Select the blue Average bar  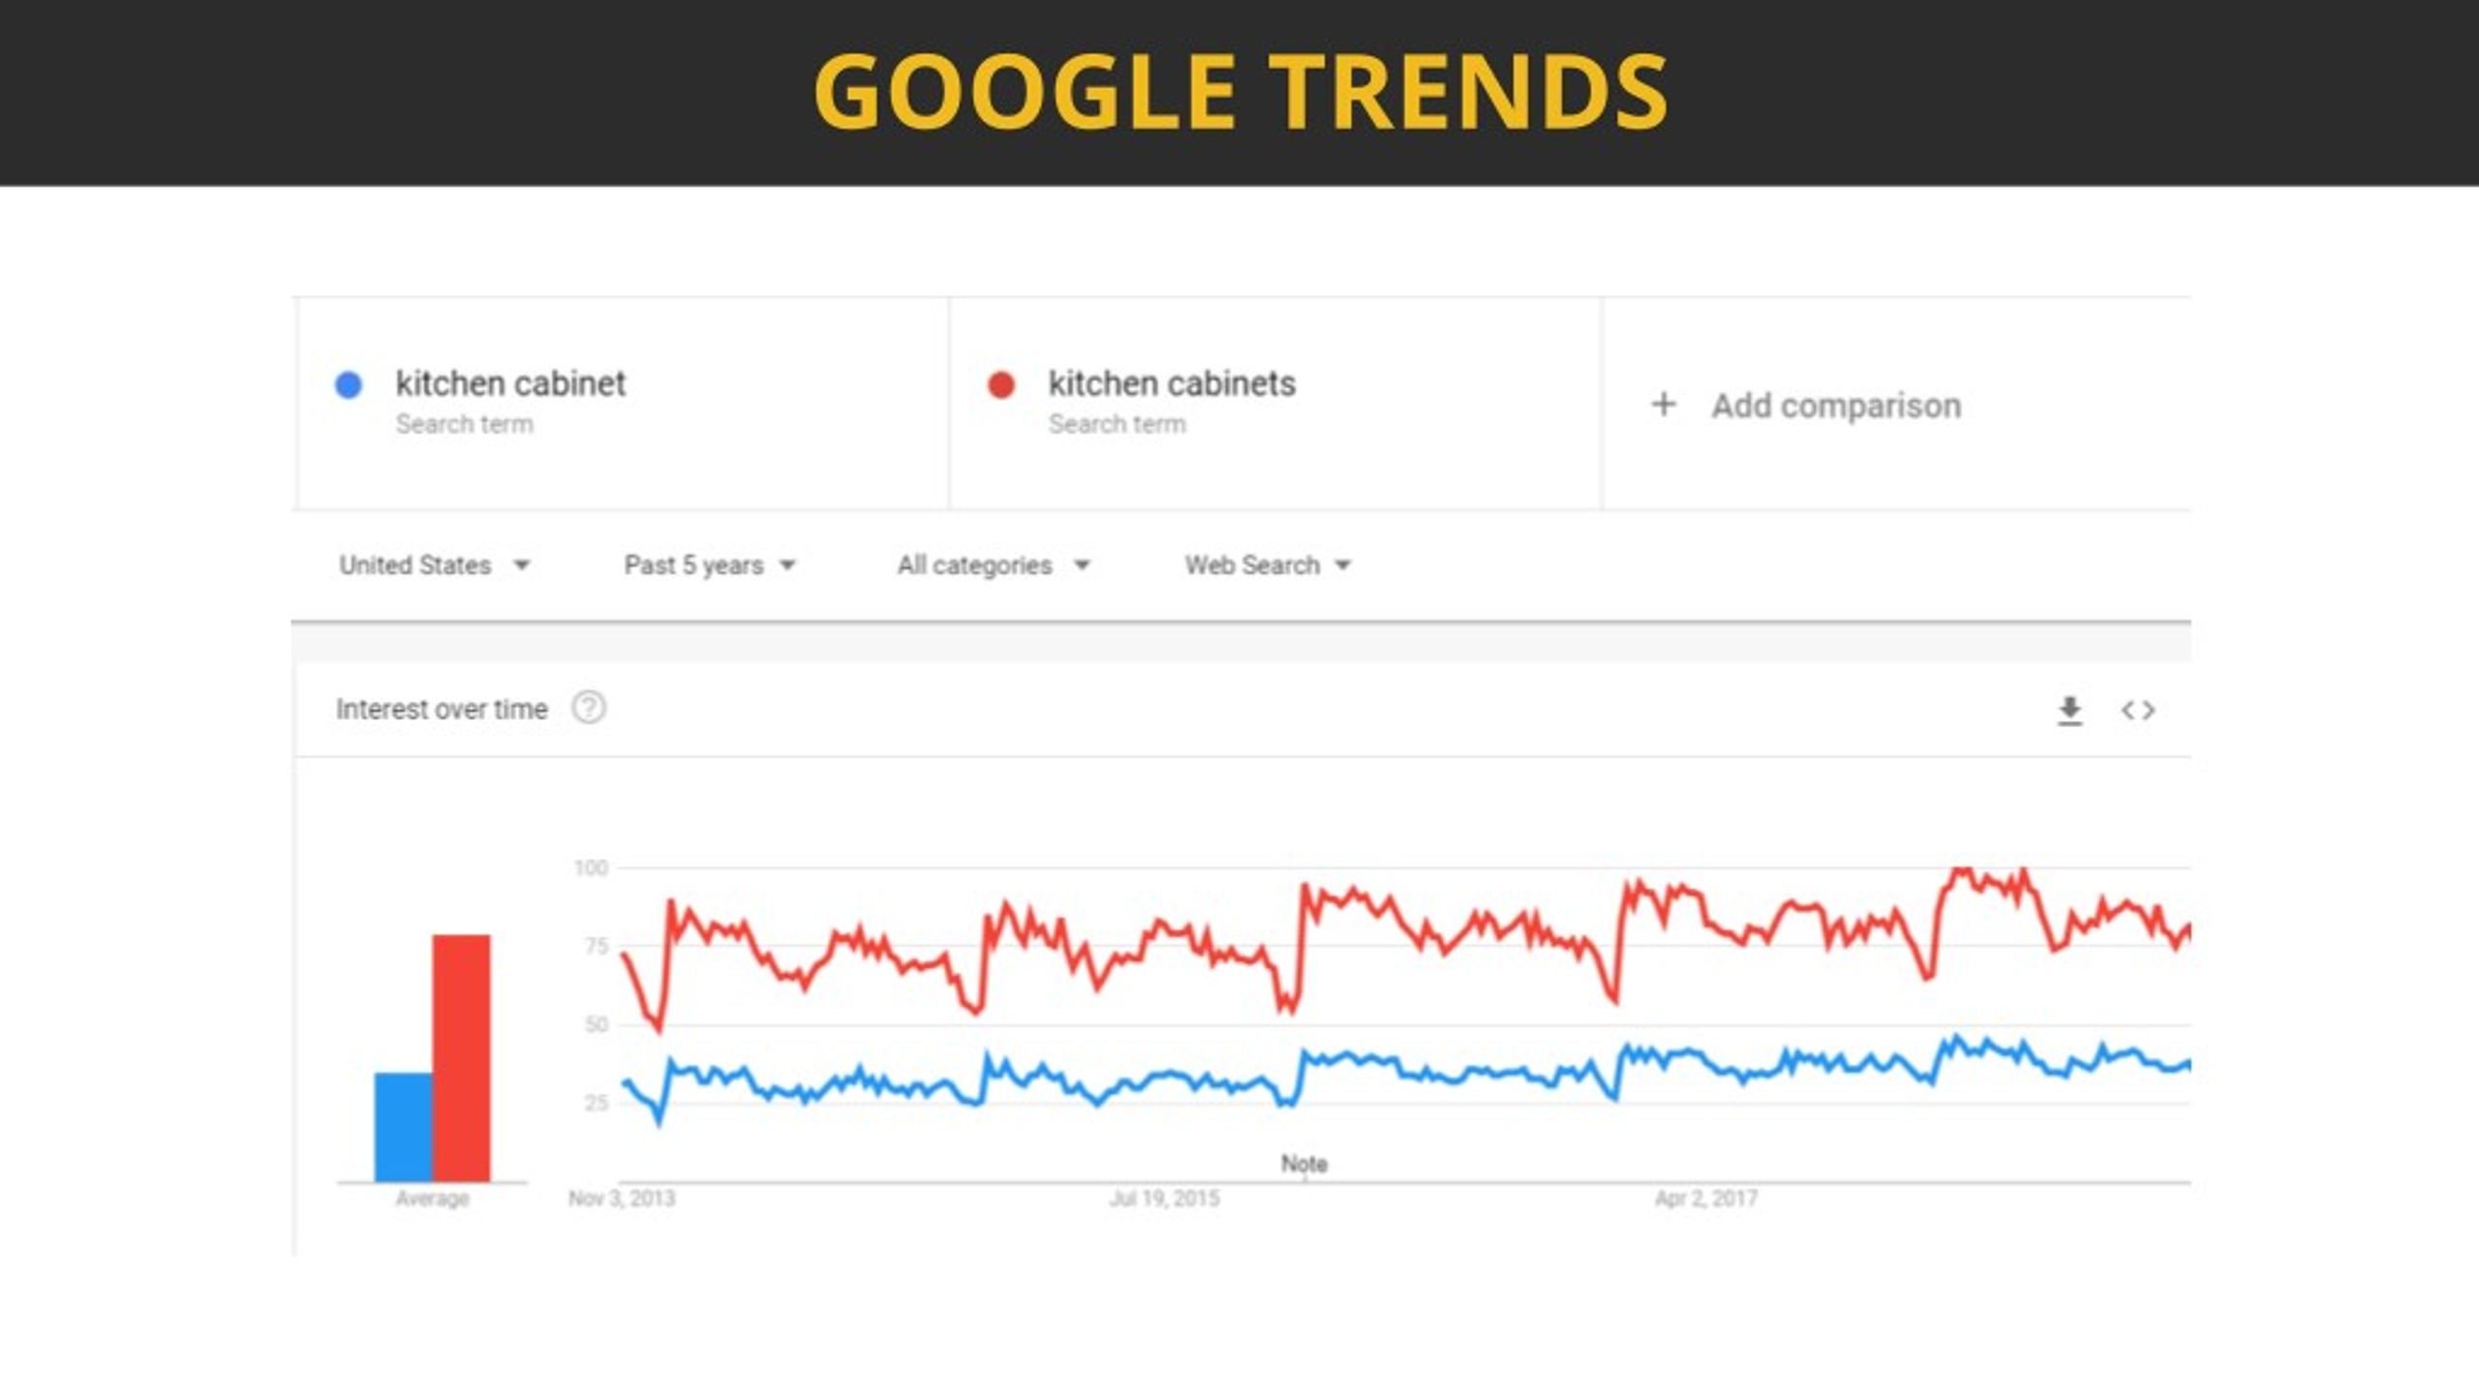404,1127
